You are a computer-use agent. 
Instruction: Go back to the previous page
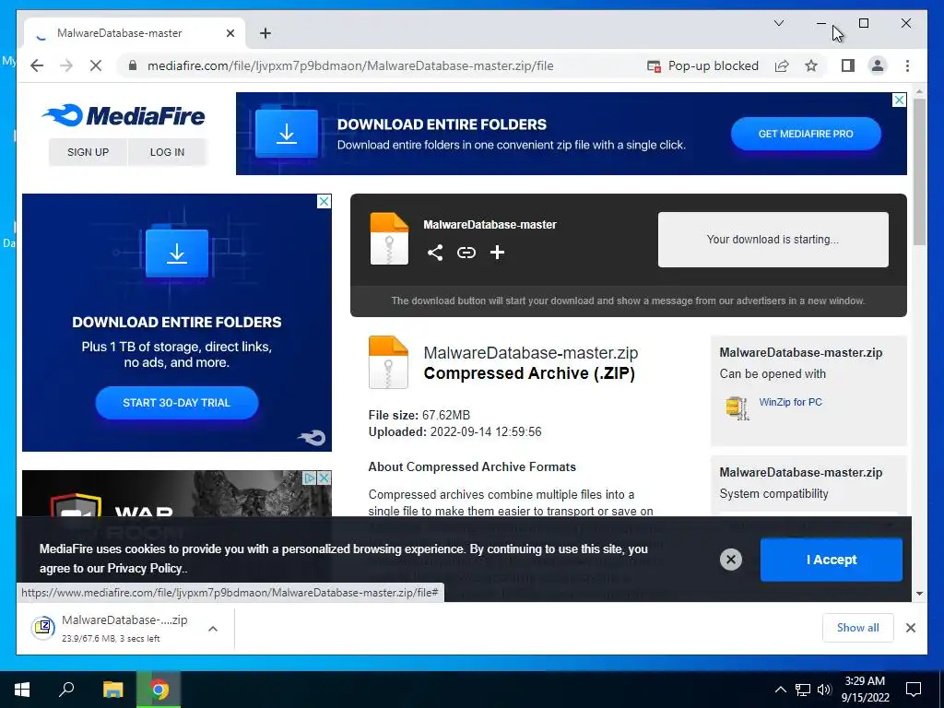(x=37, y=65)
